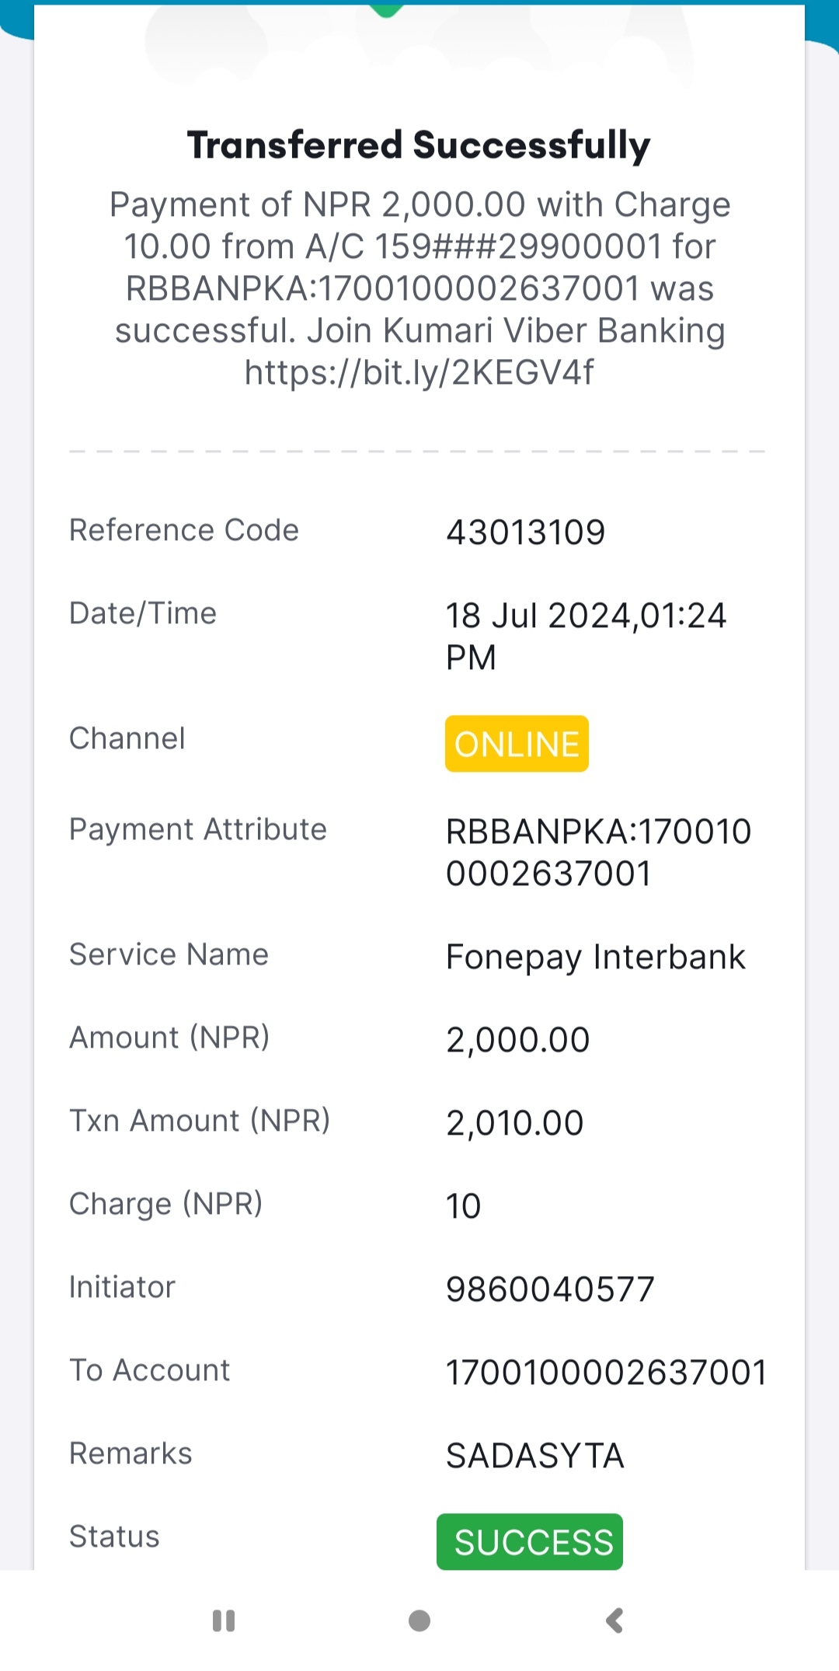Tap the green success checkmark icon at top

click(x=386, y=10)
